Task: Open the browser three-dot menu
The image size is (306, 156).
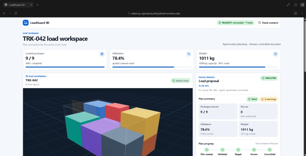Action: (302, 13)
